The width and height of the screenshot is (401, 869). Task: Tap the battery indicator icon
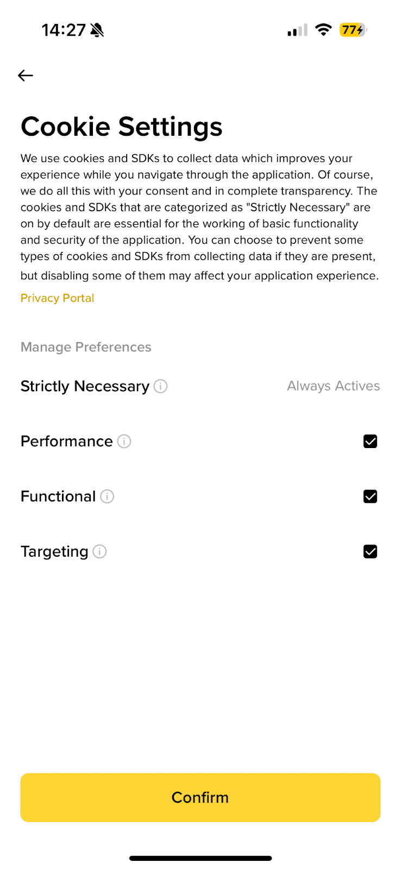coord(353,30)
